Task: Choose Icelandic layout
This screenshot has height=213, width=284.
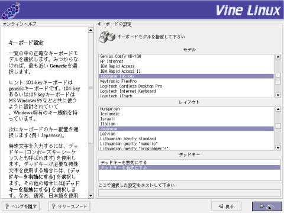Action: [x=186, y=114]
